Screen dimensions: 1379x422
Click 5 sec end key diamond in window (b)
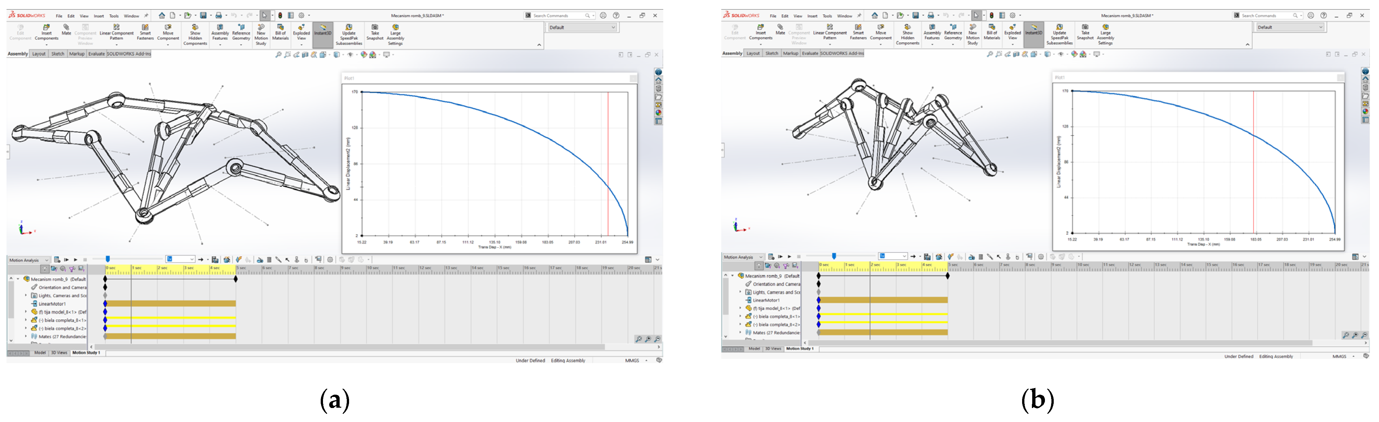(x=947, y=276)
